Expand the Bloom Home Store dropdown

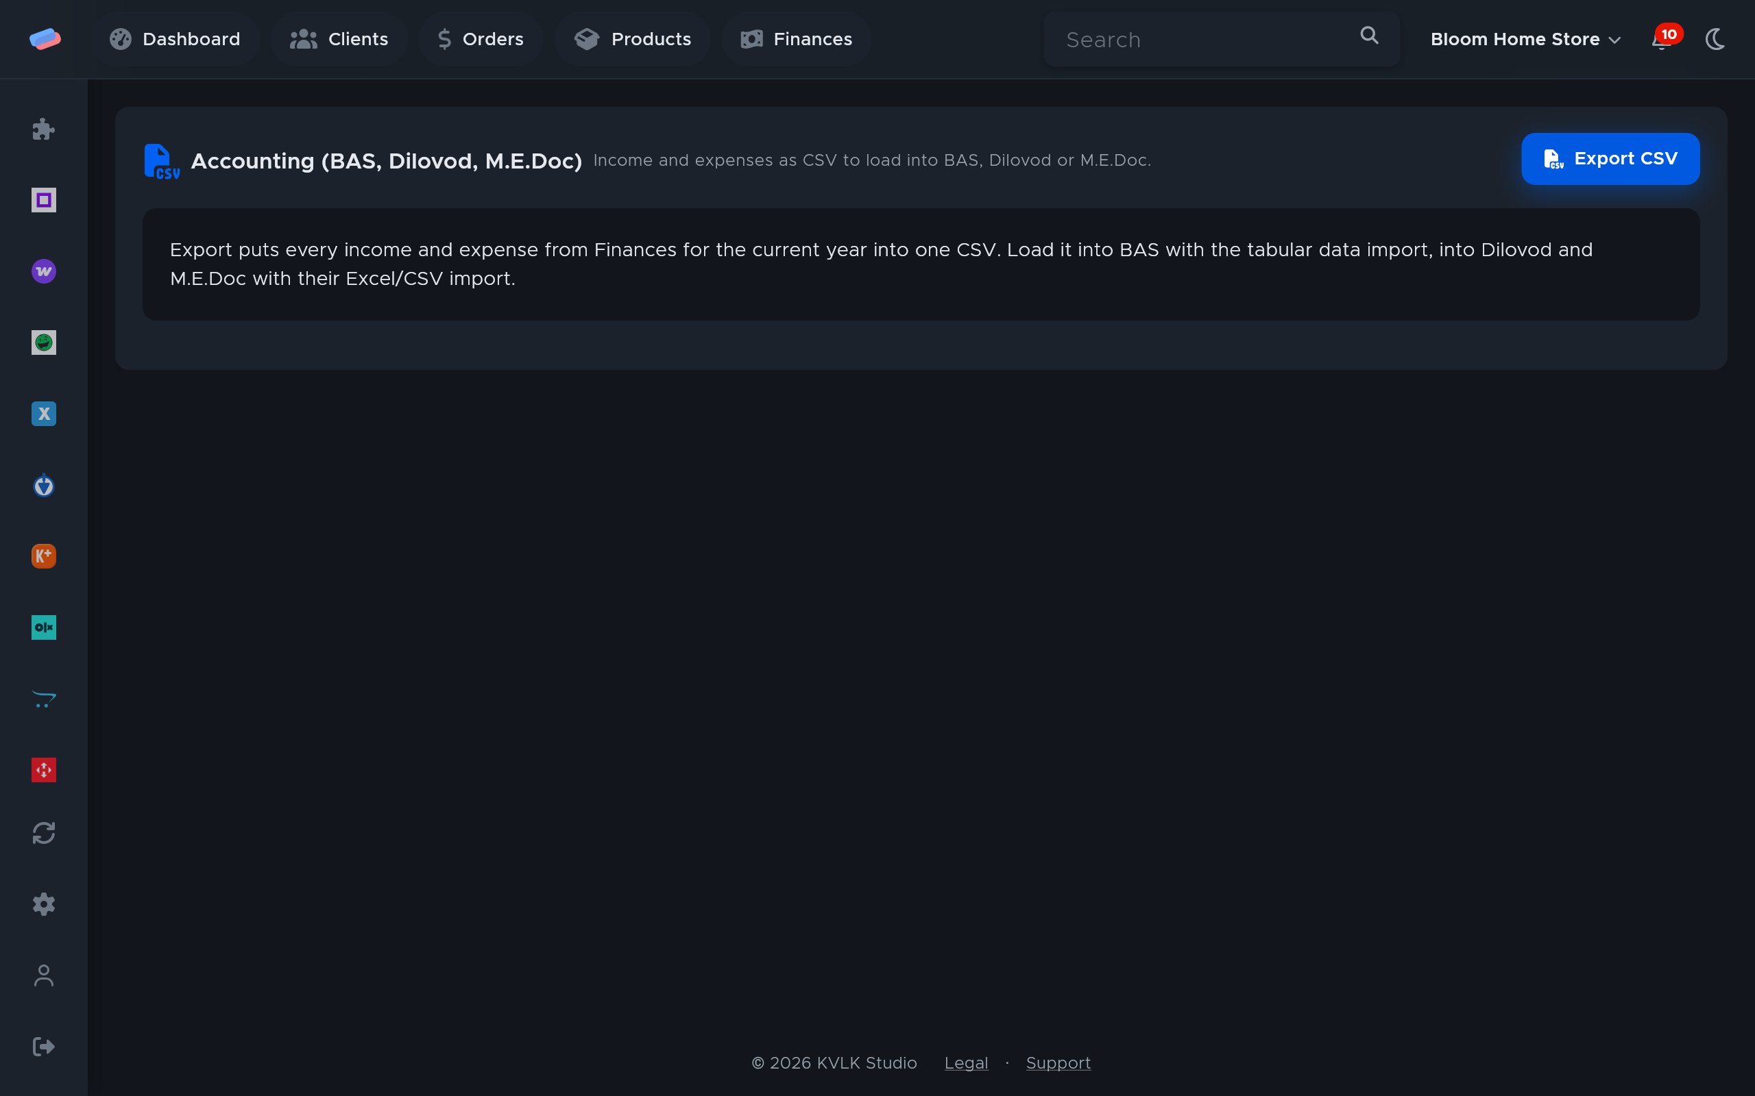tap(1526, 39)
